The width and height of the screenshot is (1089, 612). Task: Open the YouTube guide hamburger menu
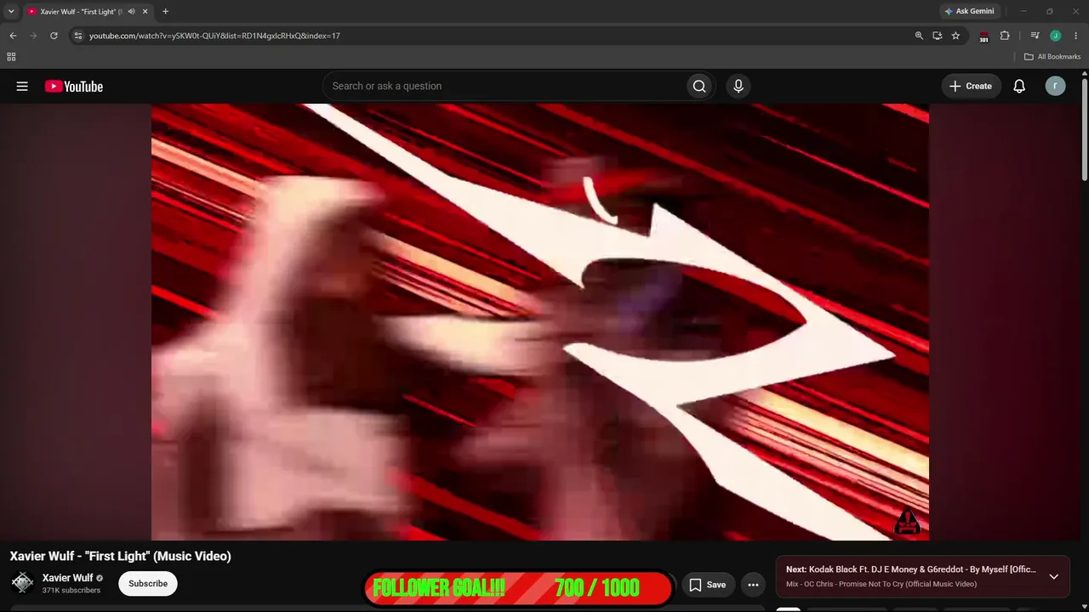(x=22, y=86)
